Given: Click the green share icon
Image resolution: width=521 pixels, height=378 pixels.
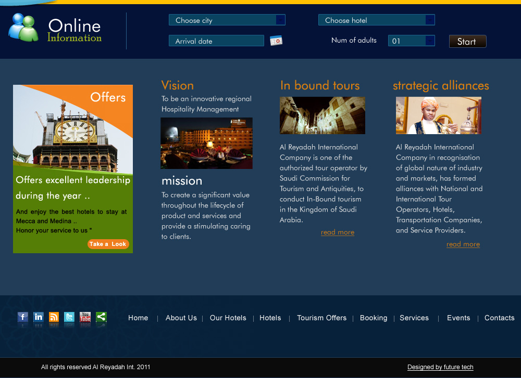Looking at the screenshot, I should click(101, 317).
